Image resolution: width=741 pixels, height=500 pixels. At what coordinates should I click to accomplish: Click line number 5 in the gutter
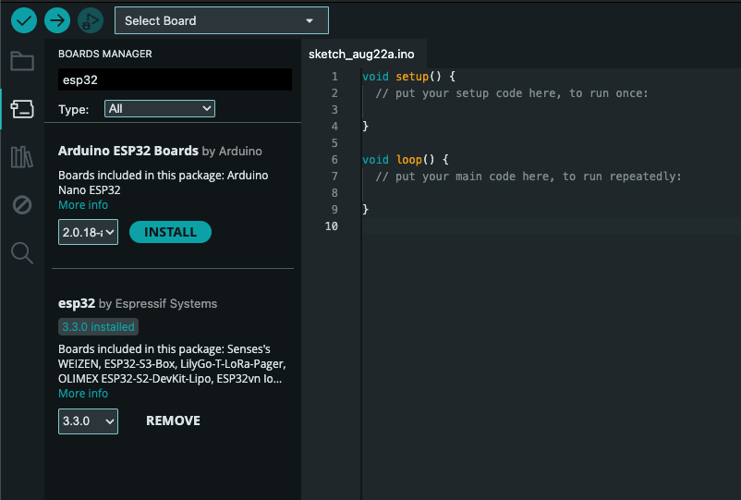(x=334, y=143)
